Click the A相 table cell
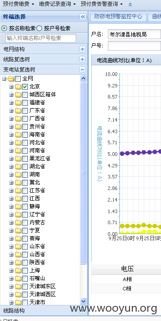 coord(126,279)
